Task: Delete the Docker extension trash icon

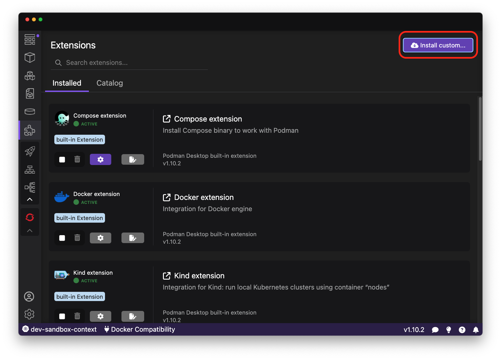Action: coord(77,238)
